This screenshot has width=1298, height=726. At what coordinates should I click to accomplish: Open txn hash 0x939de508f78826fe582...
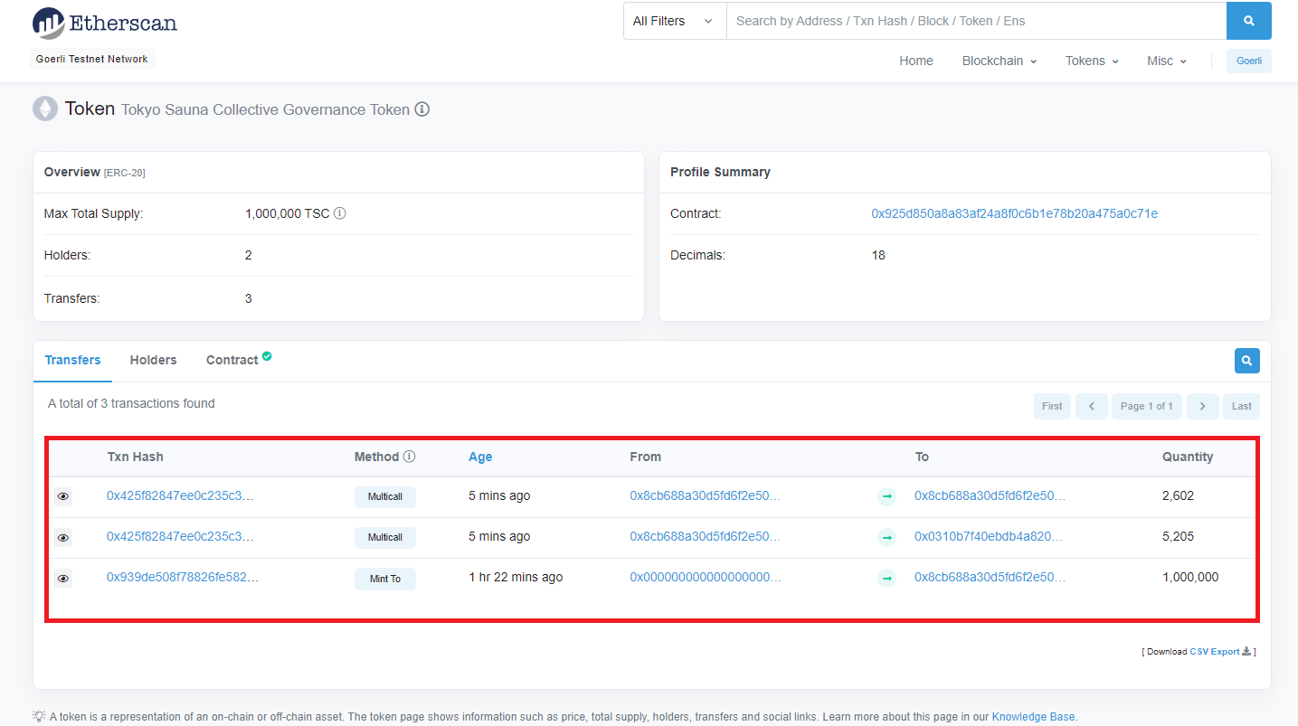(x=183, y=577)
